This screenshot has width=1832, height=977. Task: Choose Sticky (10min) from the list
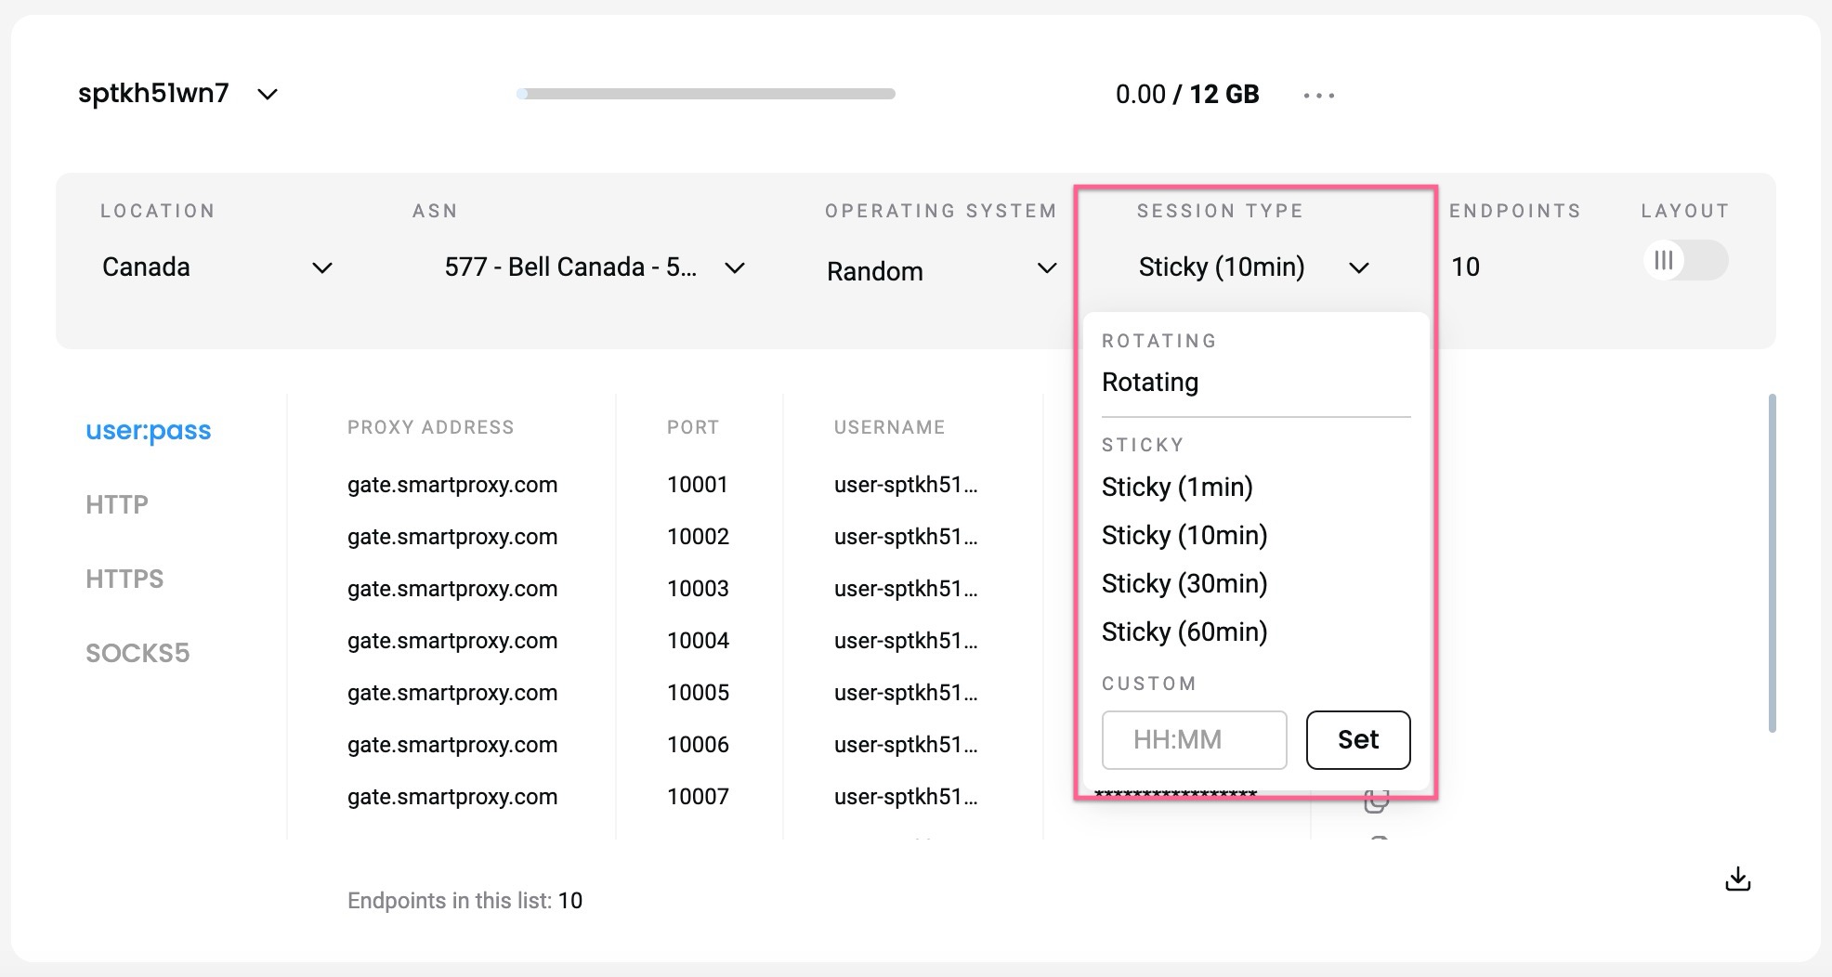coord(1184,535)
